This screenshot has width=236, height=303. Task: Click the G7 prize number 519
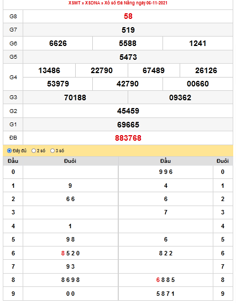point(128,30)
